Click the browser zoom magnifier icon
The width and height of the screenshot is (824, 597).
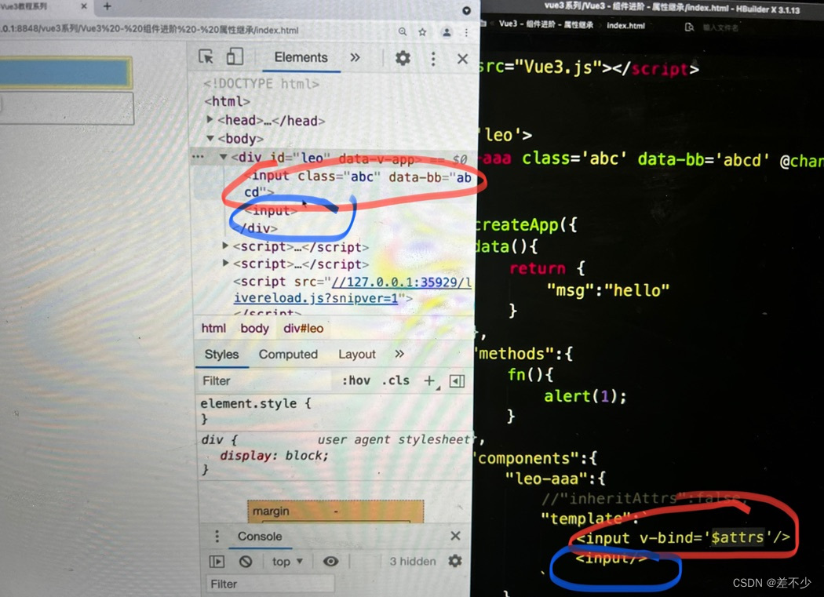pyautogui.click(x=402, y=31)
